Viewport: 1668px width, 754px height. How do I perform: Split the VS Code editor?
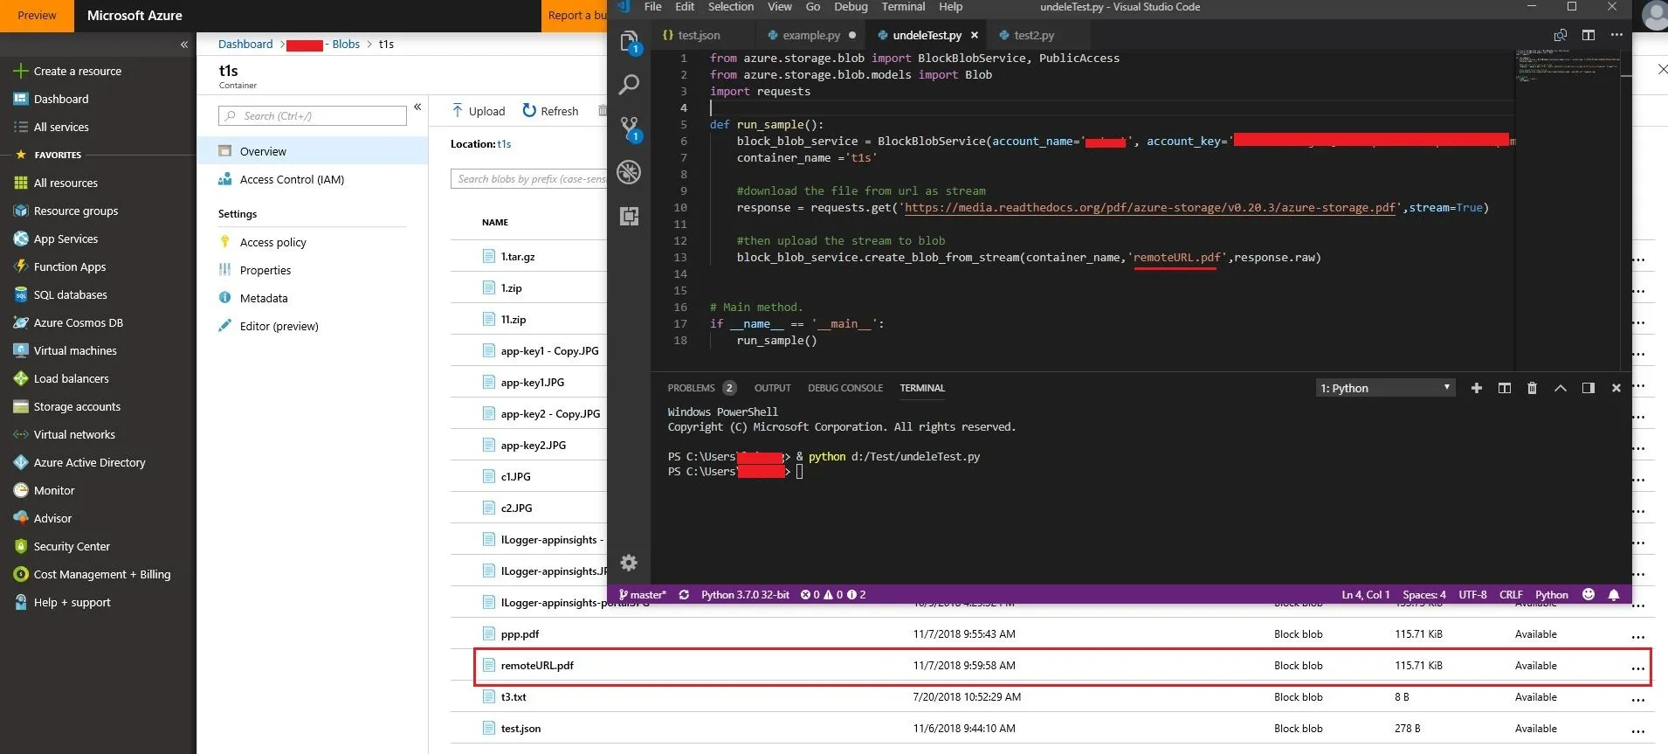tap(1589, 35)
